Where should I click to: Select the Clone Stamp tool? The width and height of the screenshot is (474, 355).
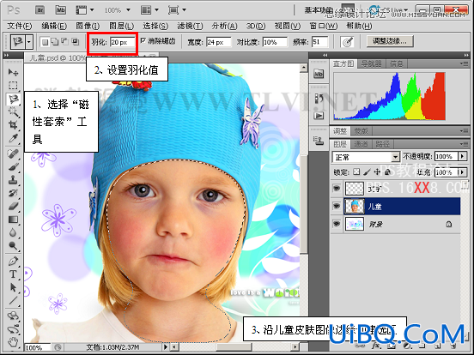click(x=13, y=180)
